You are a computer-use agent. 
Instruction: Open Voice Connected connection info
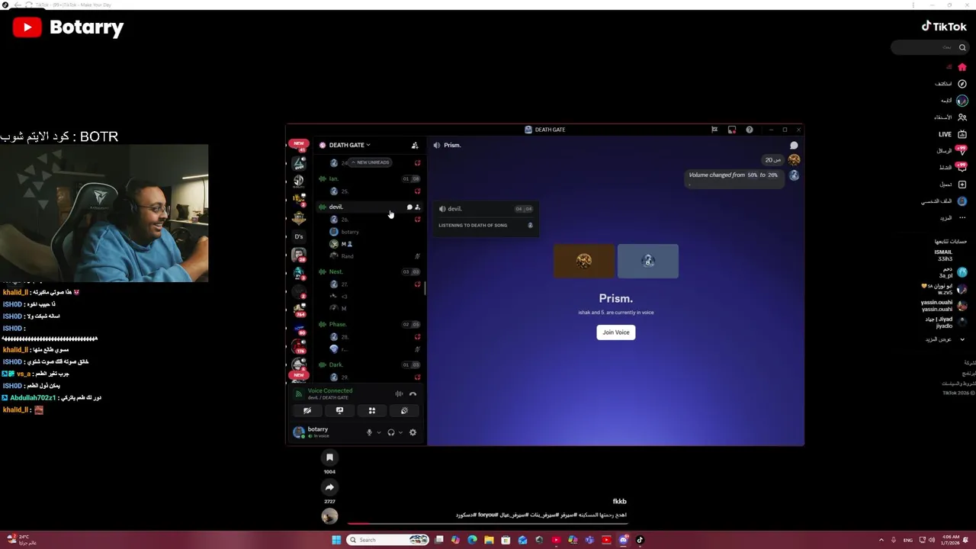point(330,391)
